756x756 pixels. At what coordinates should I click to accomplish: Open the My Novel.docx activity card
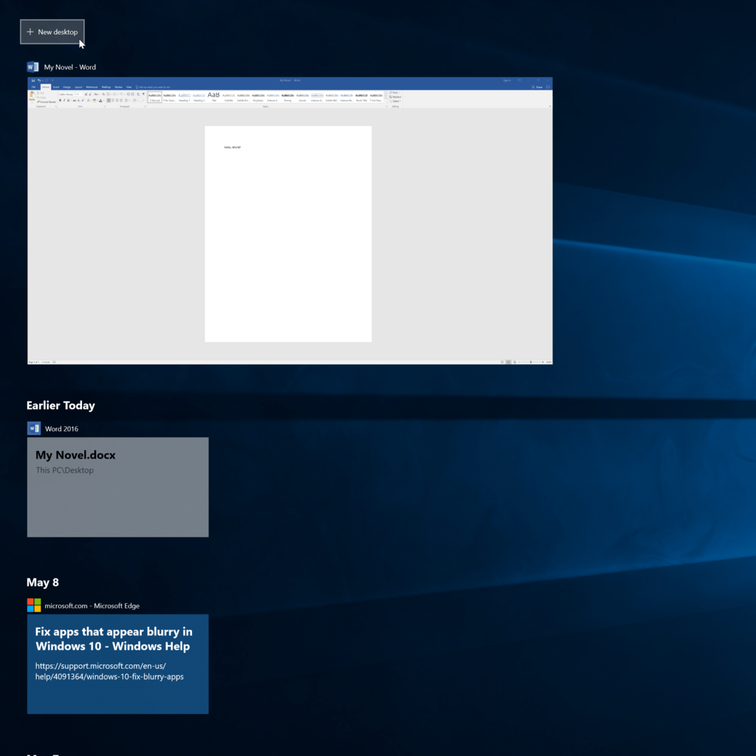[117, 487]
